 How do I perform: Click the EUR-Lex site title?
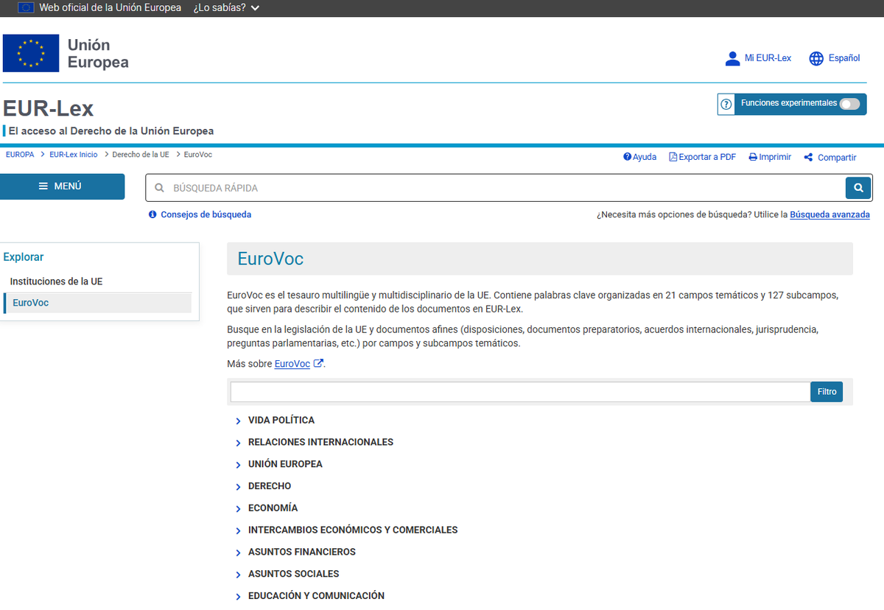click(49, 108)
